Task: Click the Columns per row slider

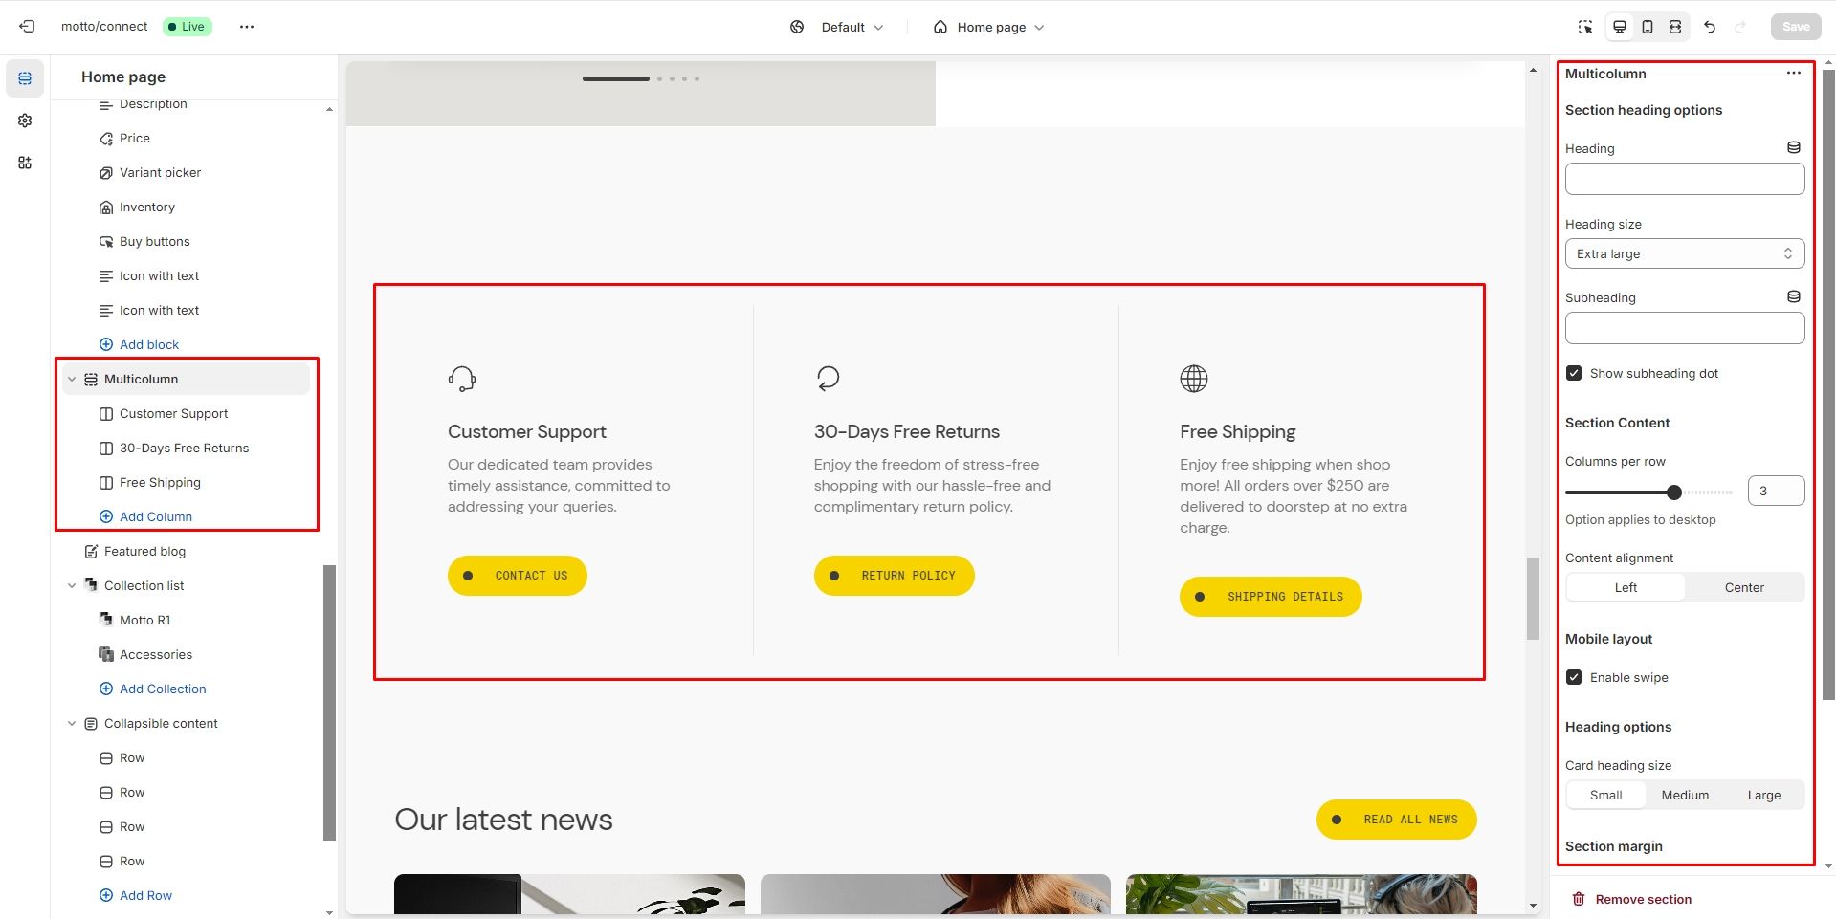Action: [1648, 492]
